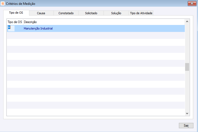The width and height of the screenshot is (198, 132).
Task: Open the Solução tab
Action: tap(116, 13)
